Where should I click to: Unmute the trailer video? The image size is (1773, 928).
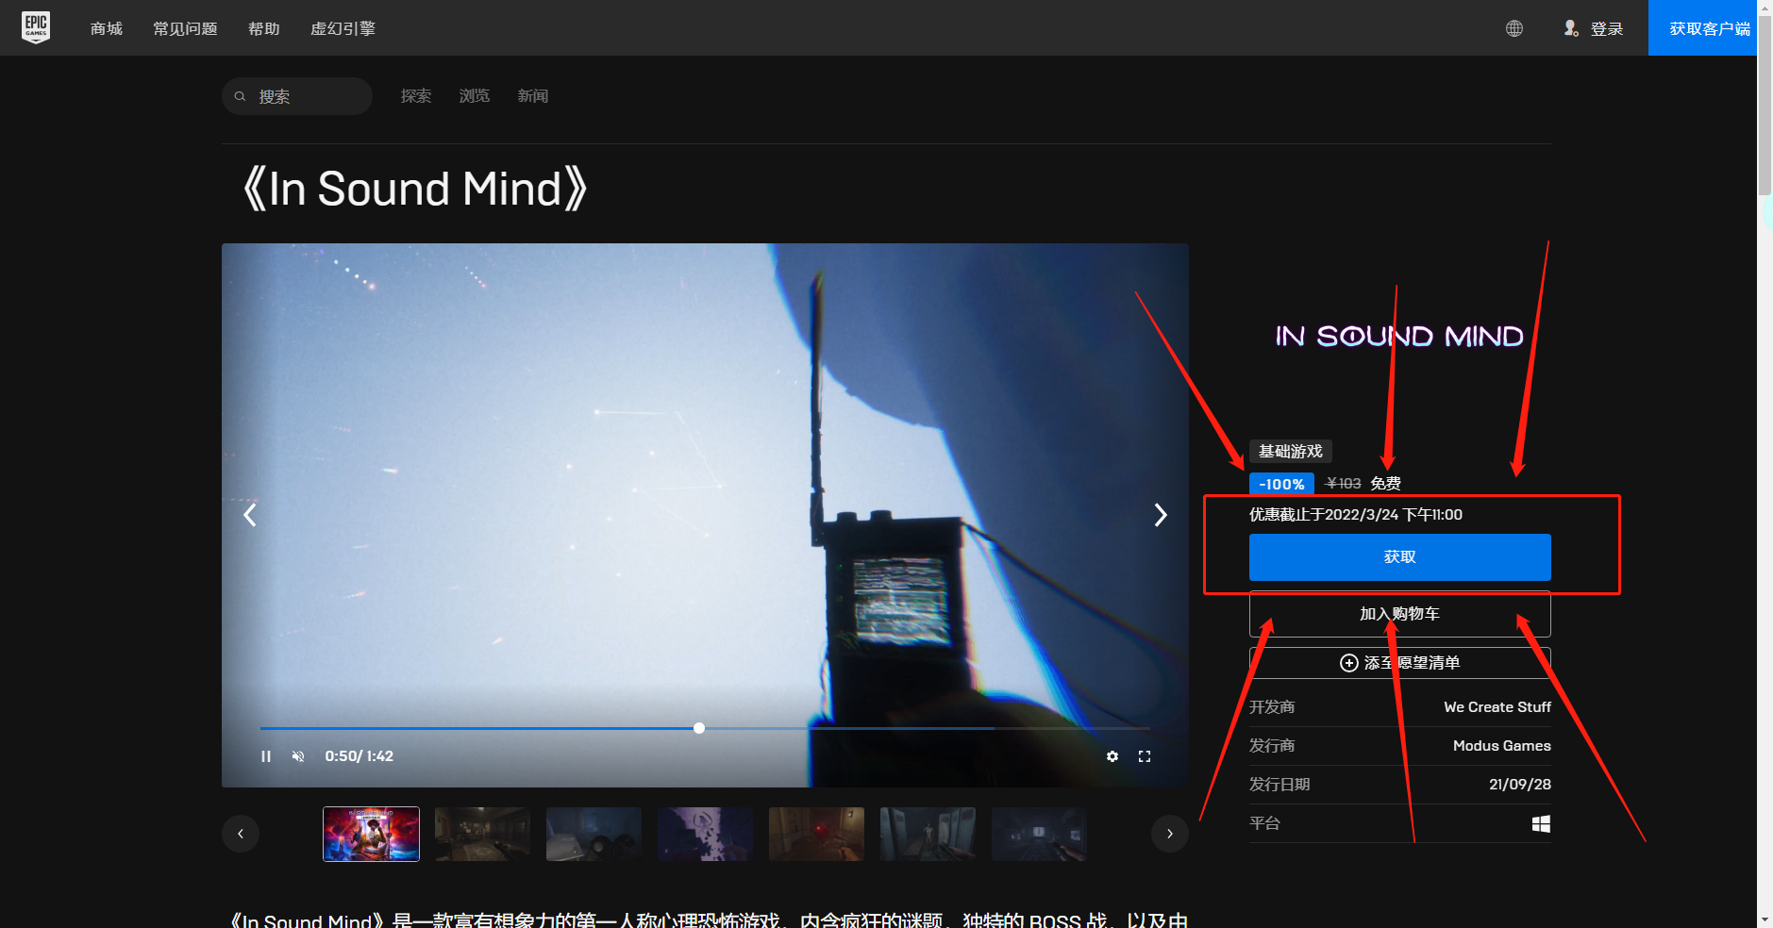click(298, 755)
